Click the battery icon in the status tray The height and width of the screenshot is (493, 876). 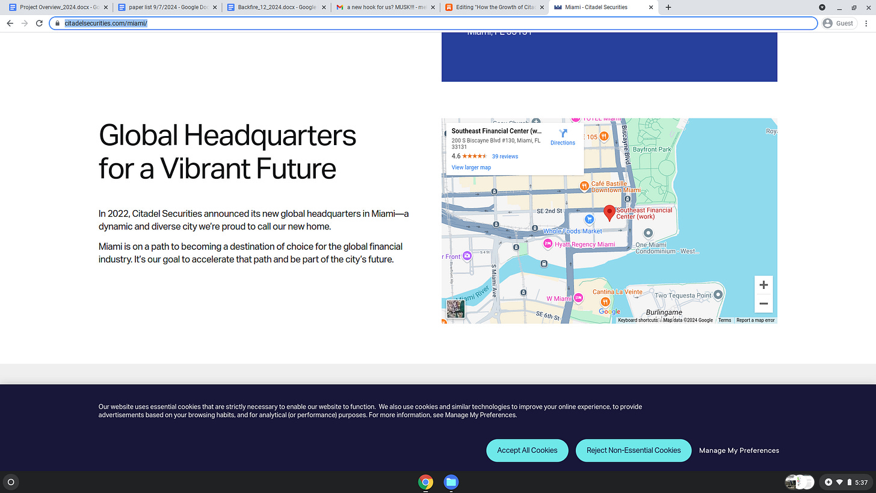849,482
